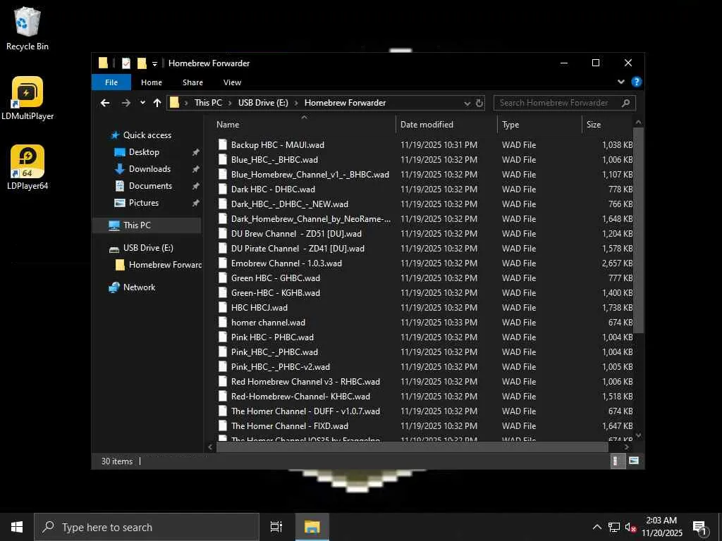
Task: Click the search magnifier icon
Action: 626,103
